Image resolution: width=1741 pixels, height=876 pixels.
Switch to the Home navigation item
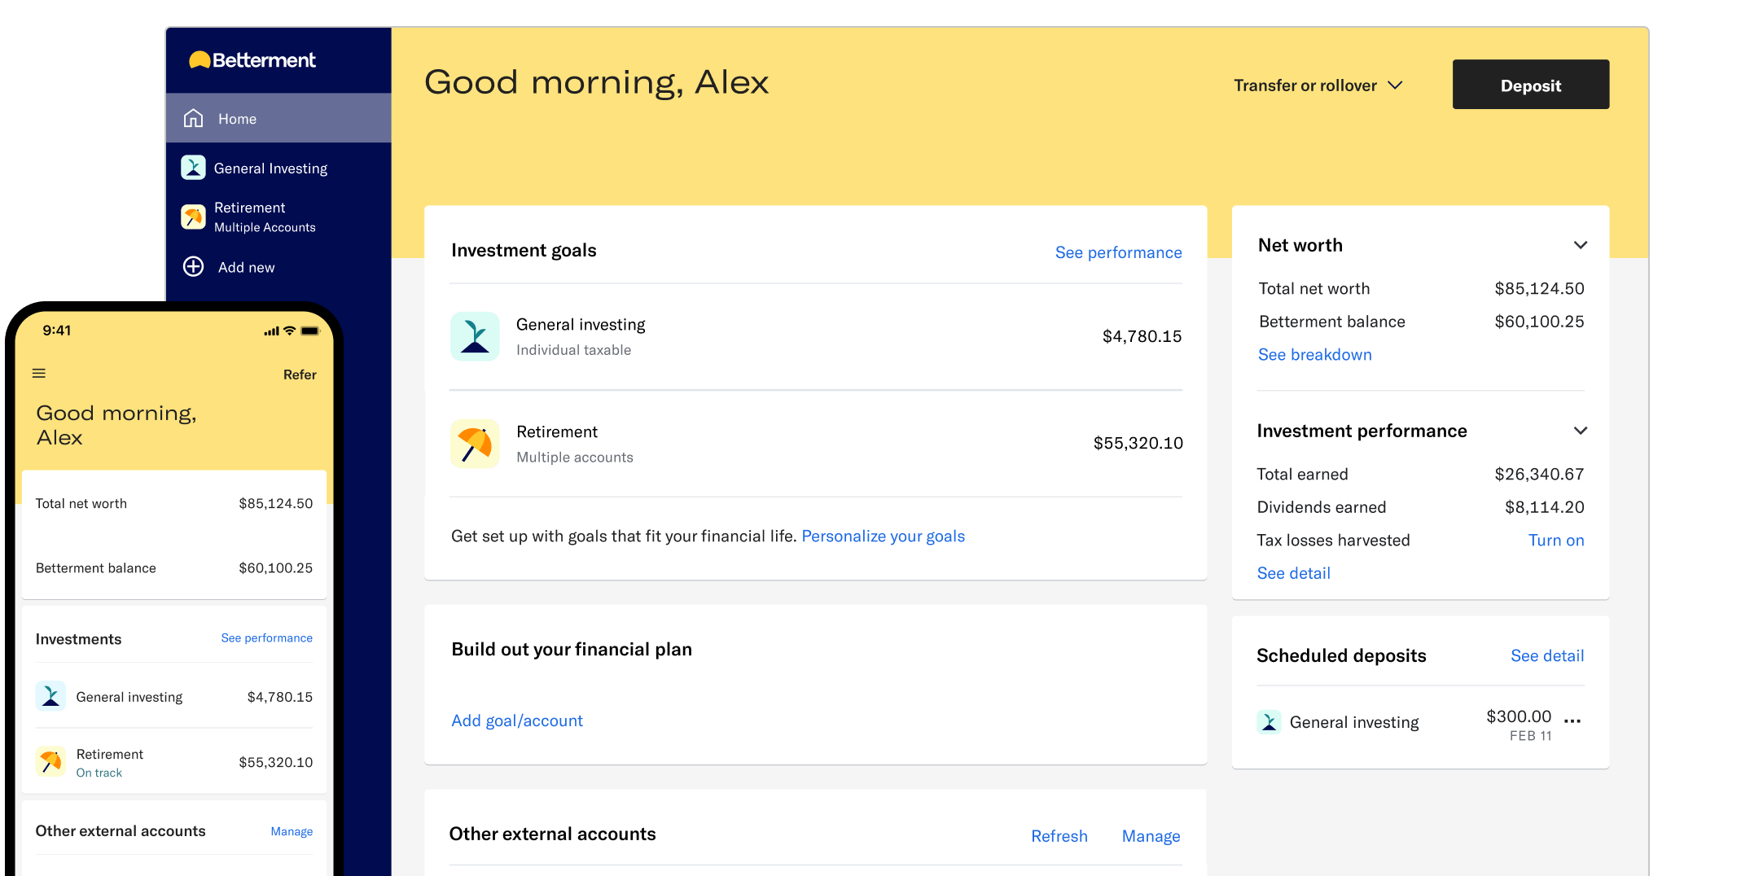pyautogui.click(x=236, y=118)
